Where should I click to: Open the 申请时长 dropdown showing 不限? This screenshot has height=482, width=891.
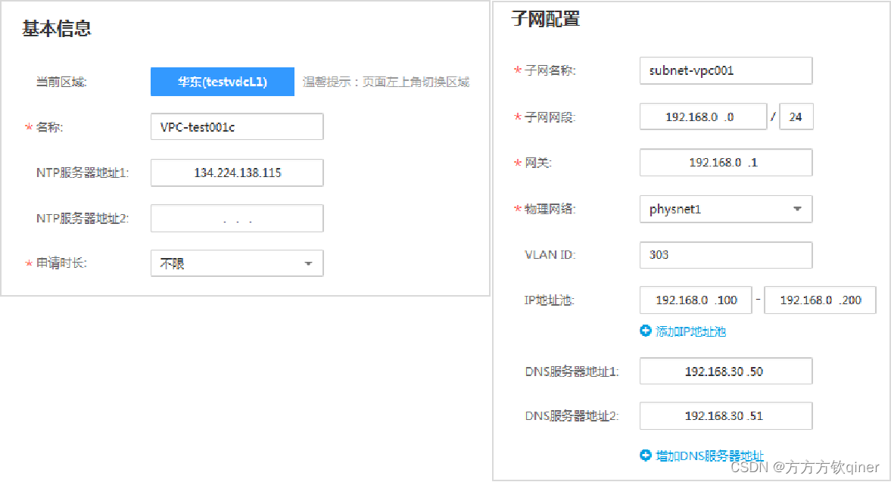(237, 263)
